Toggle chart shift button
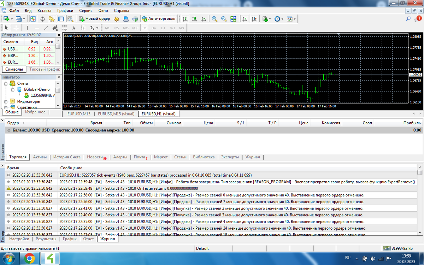The width and height of the screenshot is (424, 265). (x=253, y=19)
